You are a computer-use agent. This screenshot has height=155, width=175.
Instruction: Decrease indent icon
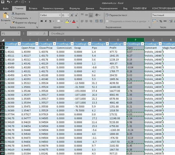(x=97, y=21)
